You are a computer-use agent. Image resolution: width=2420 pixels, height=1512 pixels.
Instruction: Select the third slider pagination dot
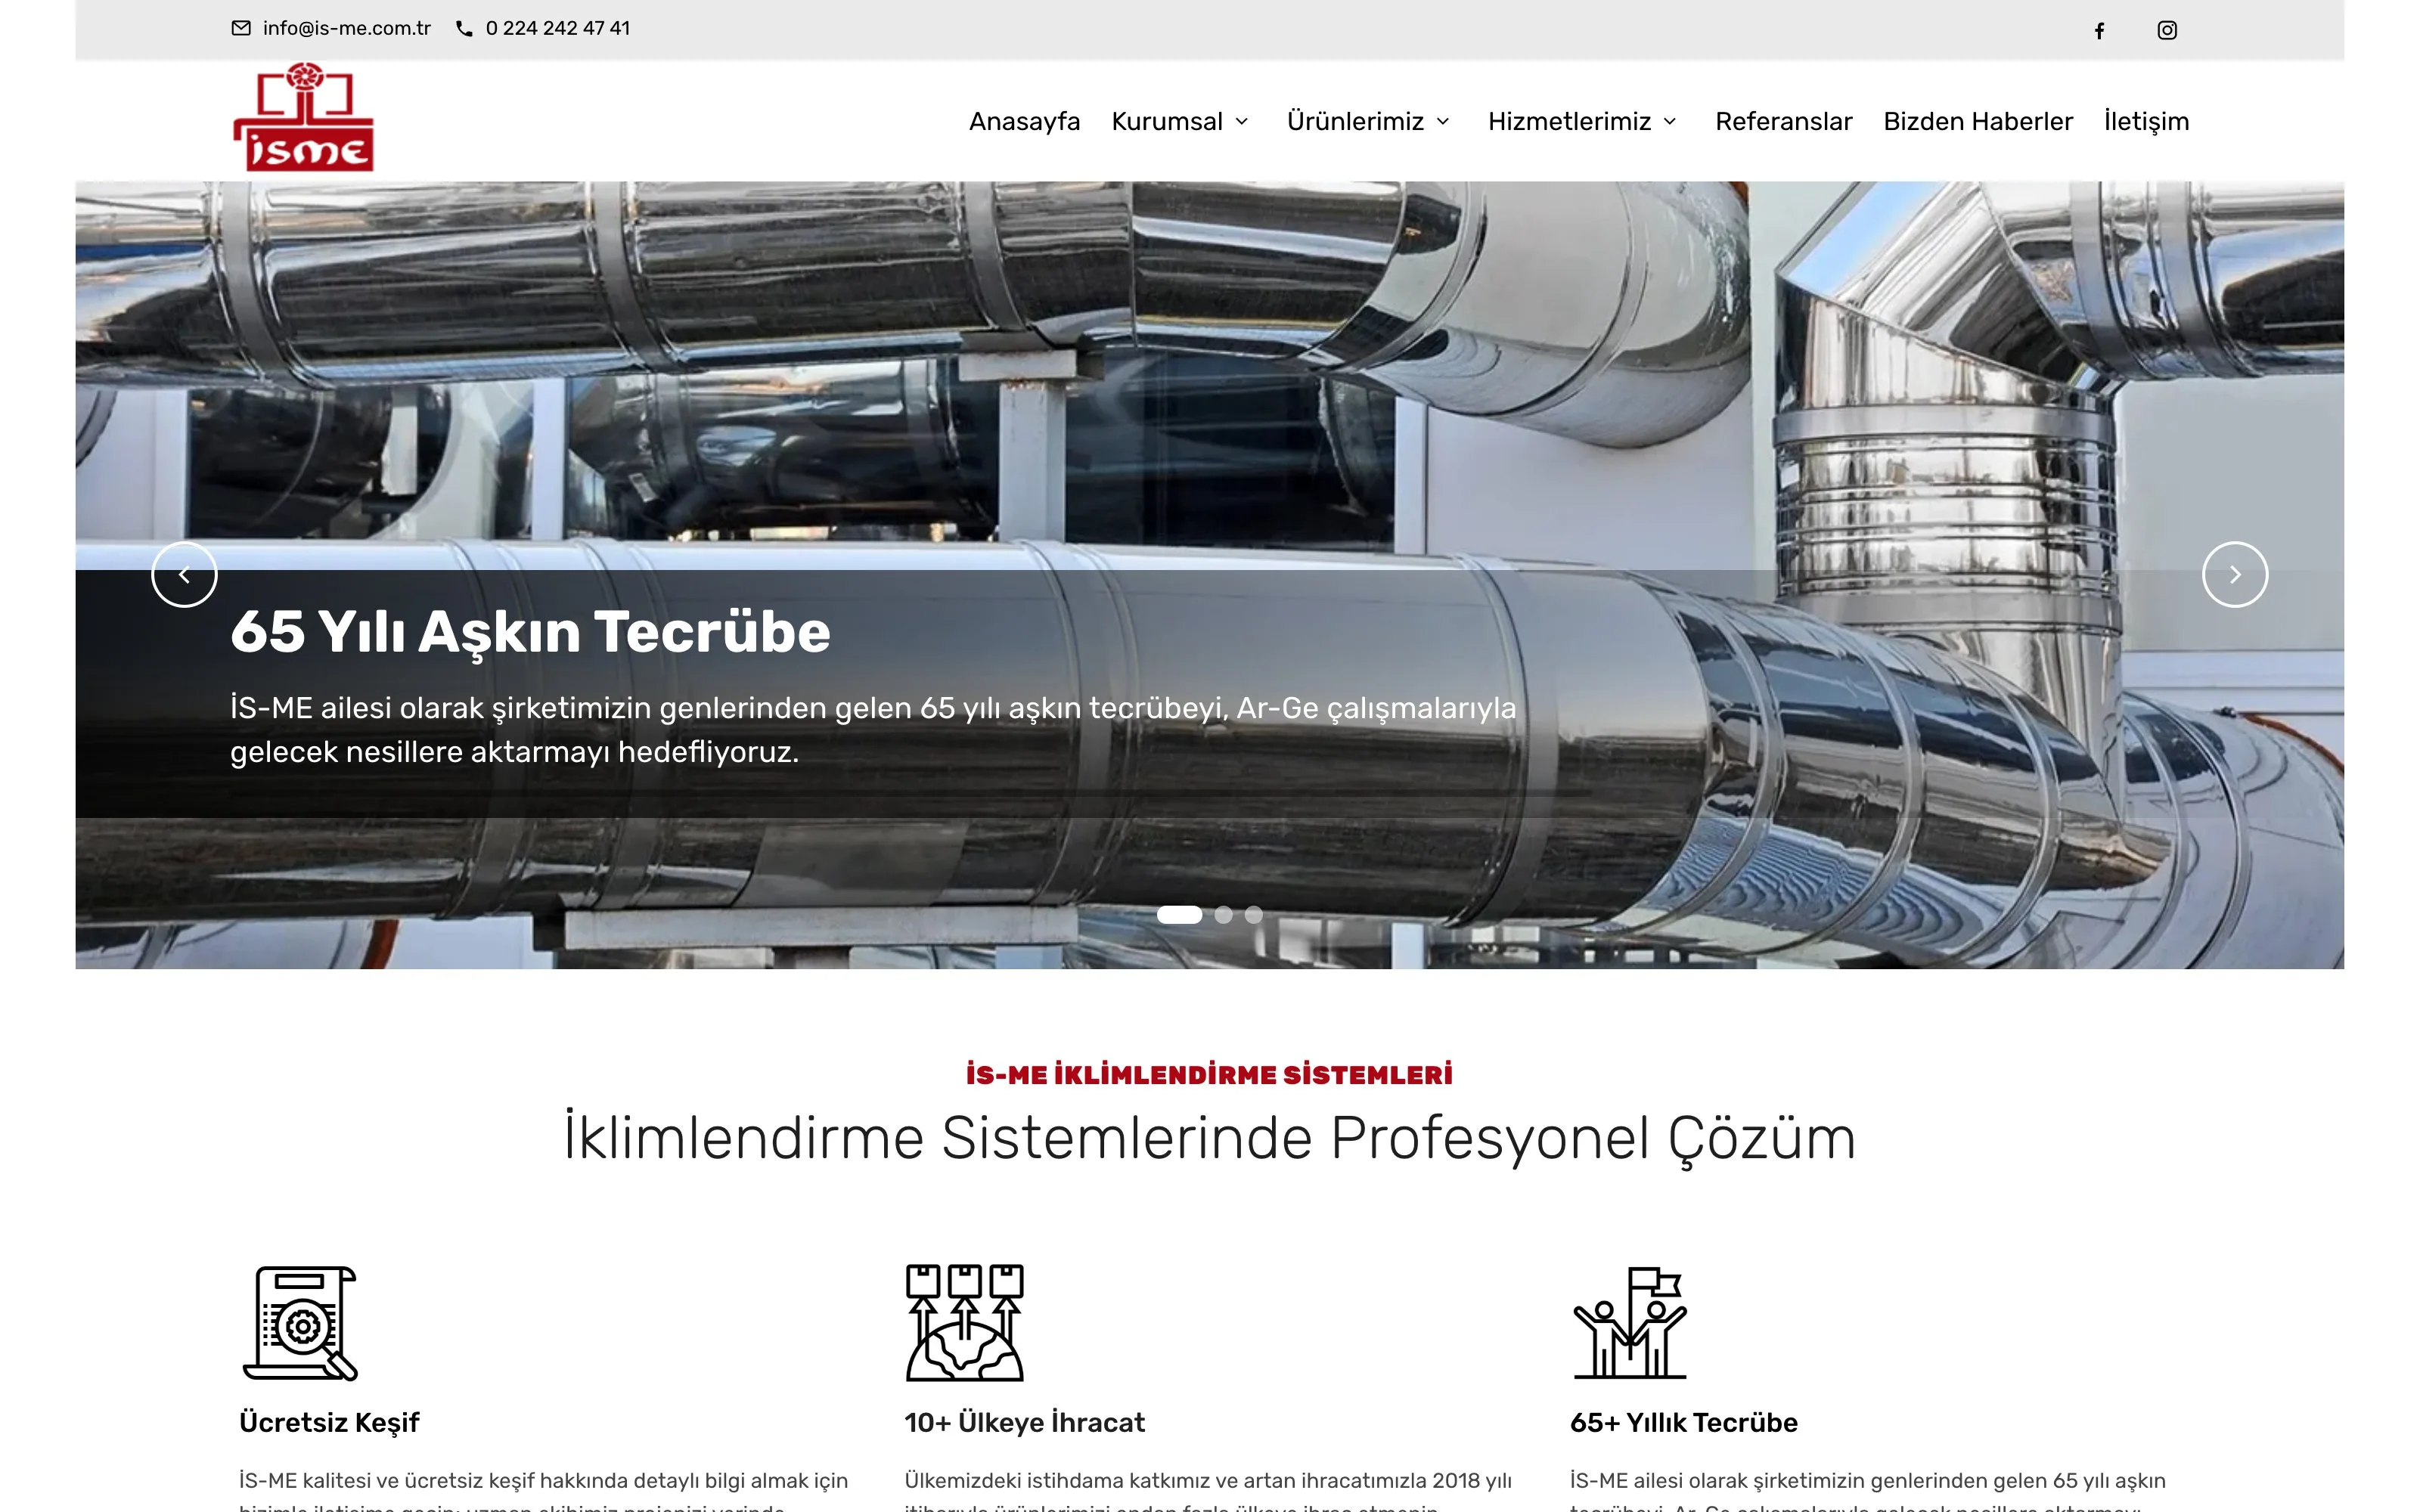pyautogui.click(x=1253, y=914)
